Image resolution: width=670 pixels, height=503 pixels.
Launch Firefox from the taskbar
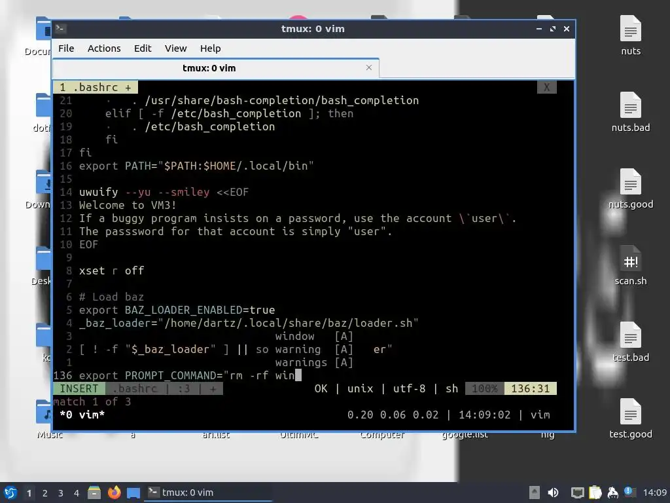pos(114,493)
